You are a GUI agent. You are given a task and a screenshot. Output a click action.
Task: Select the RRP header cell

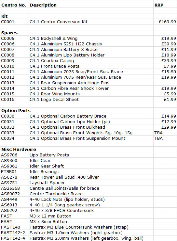pos(165,5)
